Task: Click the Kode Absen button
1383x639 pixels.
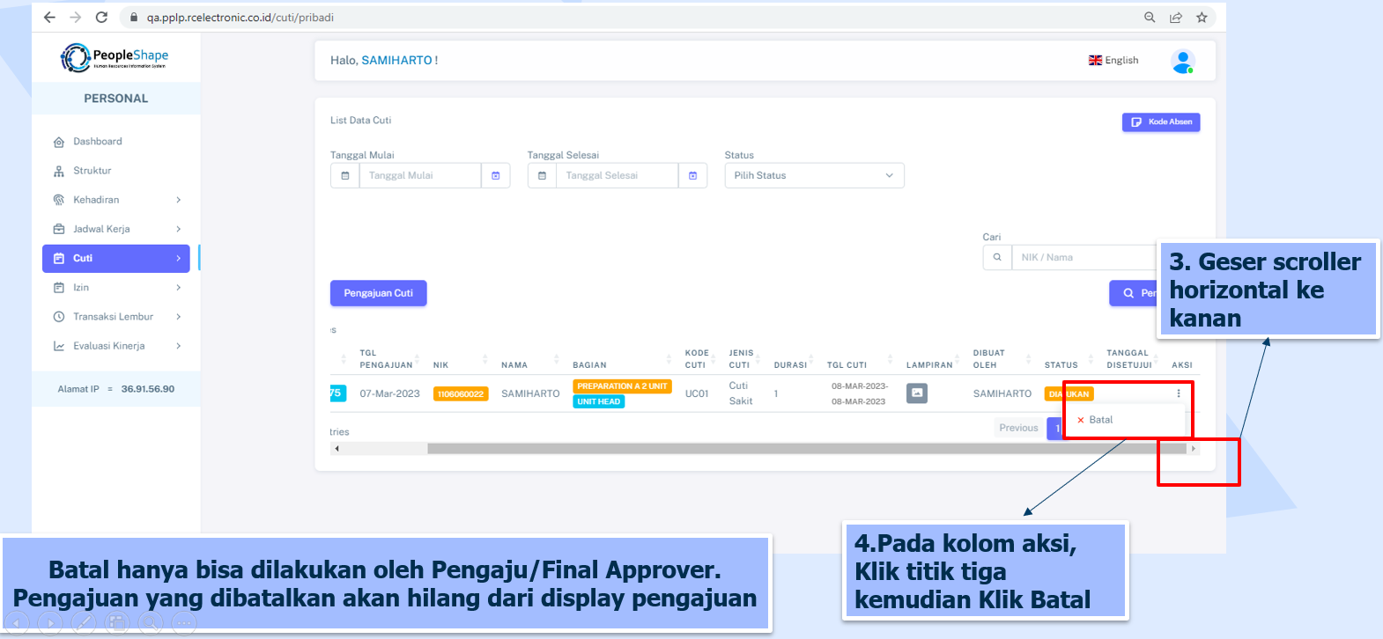Action: (1160, 122)
